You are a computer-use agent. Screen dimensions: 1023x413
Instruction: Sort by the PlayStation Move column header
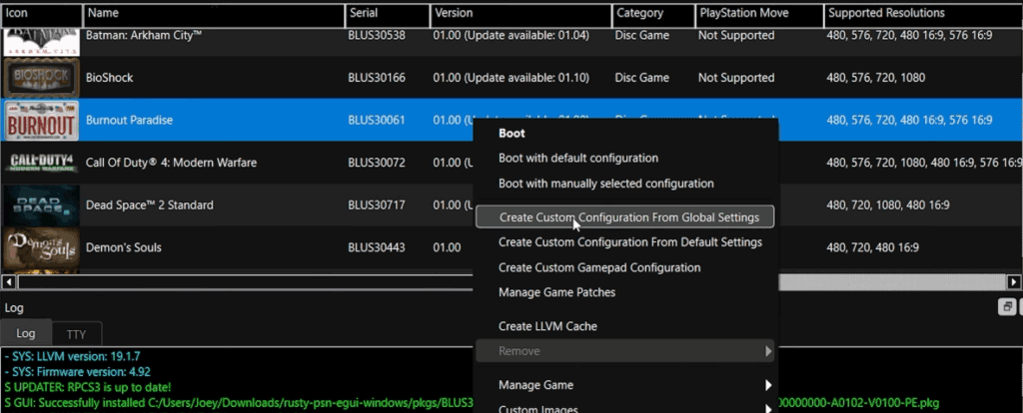pos(759,13)
